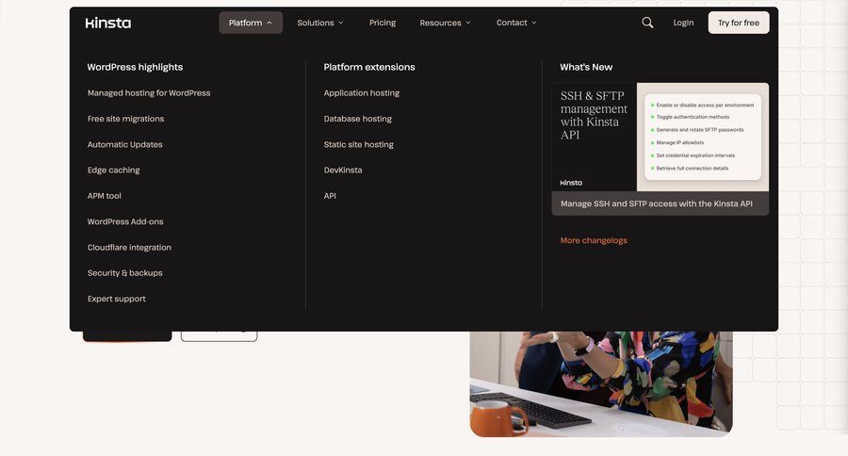
Task: Choose the APM tool item
Action: tap(105, 196)
